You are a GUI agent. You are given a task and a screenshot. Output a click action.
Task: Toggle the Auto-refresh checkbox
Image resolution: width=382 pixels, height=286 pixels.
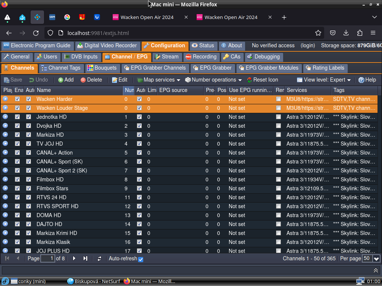coord(141,259)
